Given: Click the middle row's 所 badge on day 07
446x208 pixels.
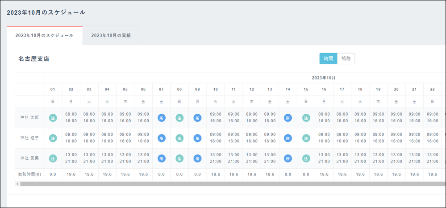Looking at the screenshot, I should [161, 138].
